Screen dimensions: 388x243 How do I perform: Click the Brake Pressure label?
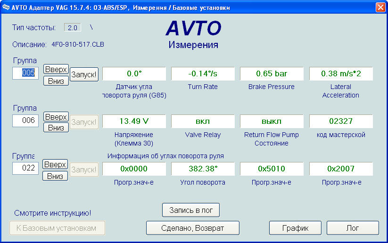(x=272, y=87)
